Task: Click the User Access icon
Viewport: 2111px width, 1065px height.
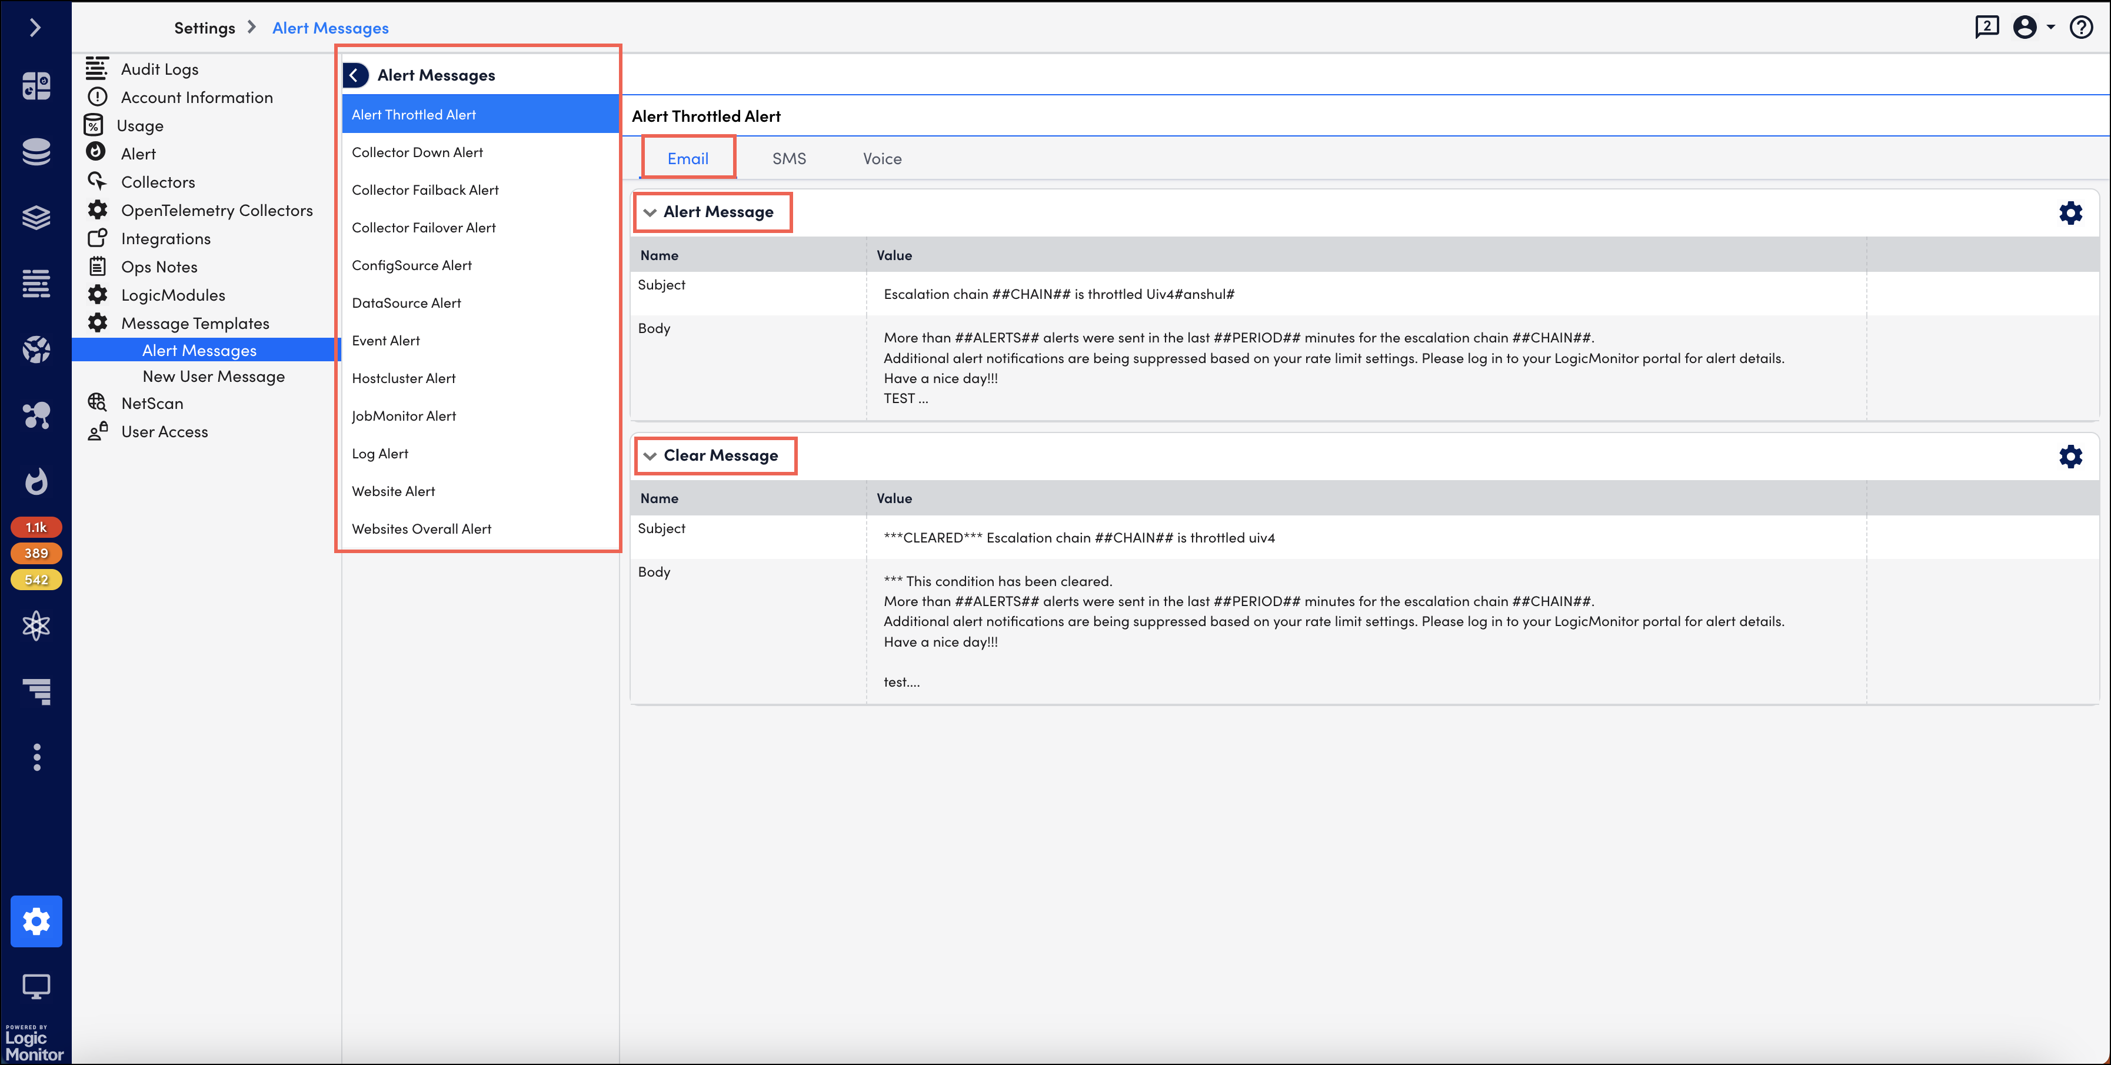Action: pyautogui.click(x=98, y=431)
